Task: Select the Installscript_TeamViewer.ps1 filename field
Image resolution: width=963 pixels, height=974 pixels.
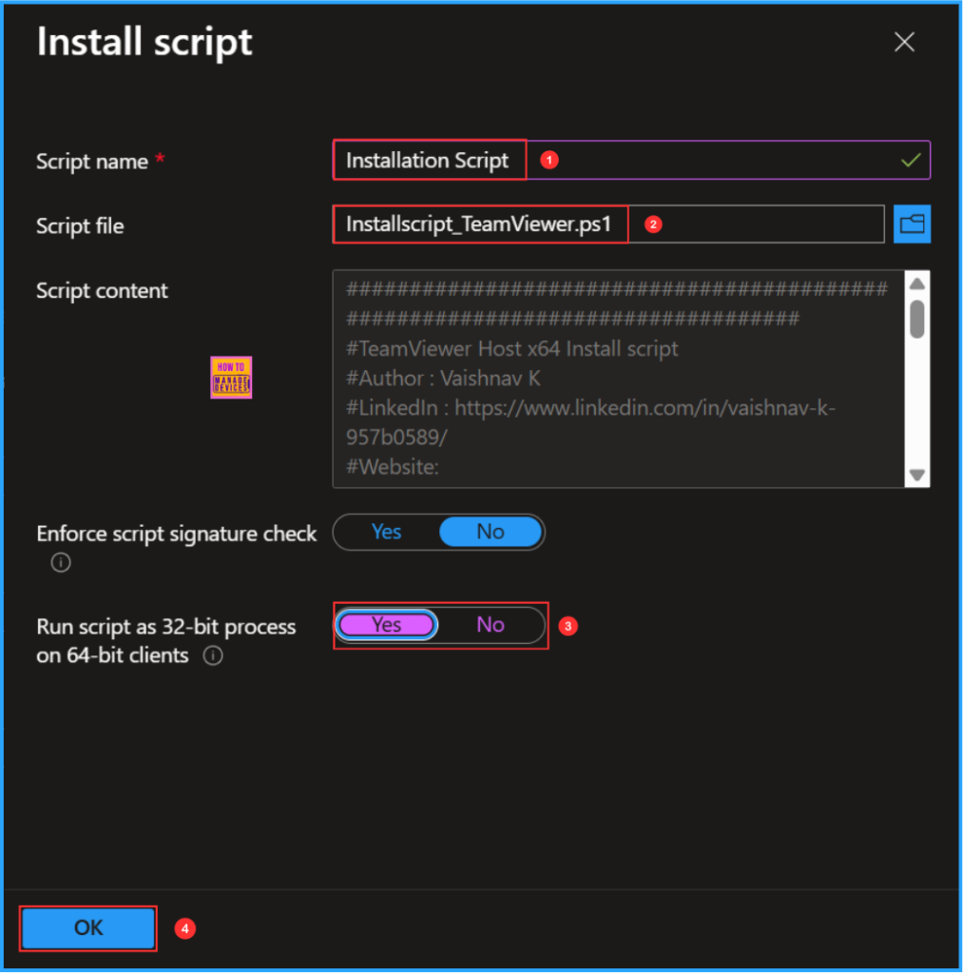Action: click(x=479, y=224)
